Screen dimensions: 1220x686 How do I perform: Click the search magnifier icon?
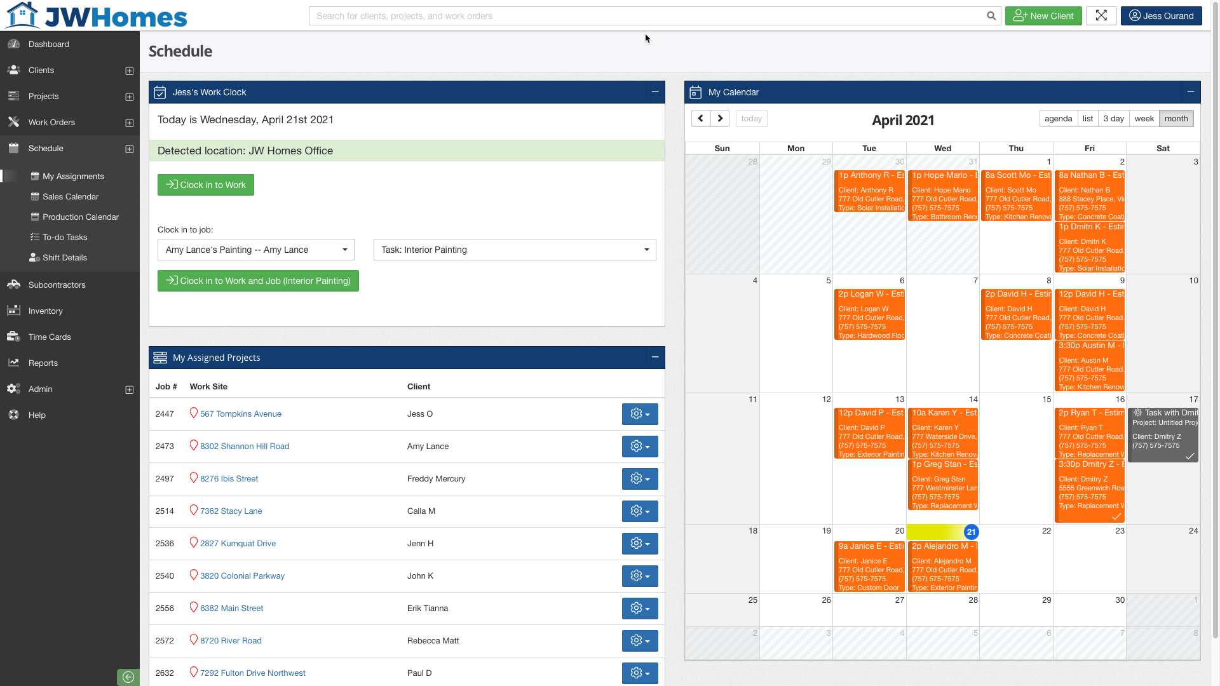991,16
